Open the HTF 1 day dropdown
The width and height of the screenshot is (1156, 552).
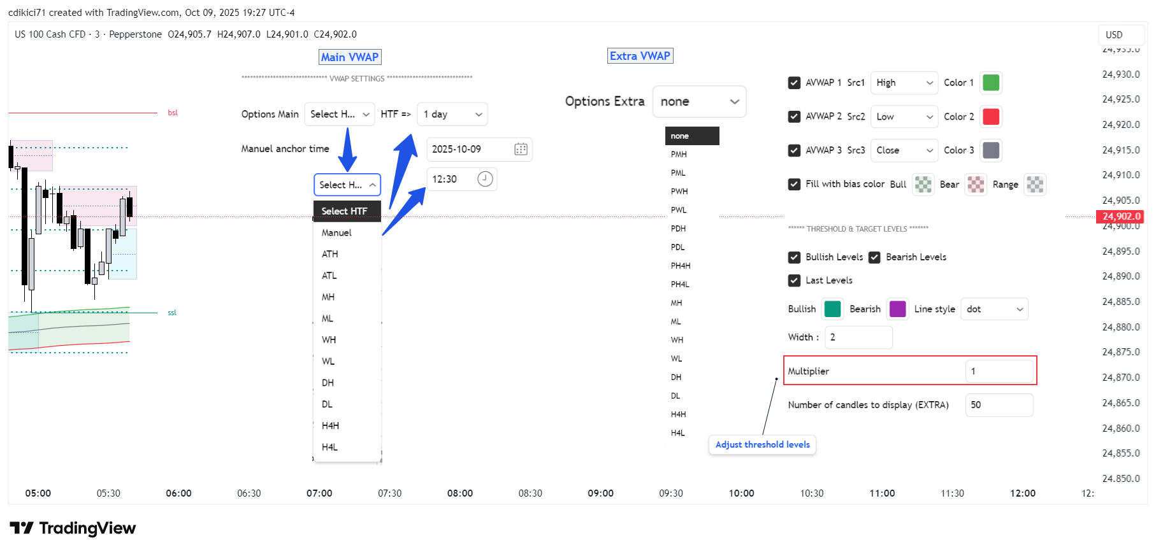pyautogui.click(x=452, y=114)
